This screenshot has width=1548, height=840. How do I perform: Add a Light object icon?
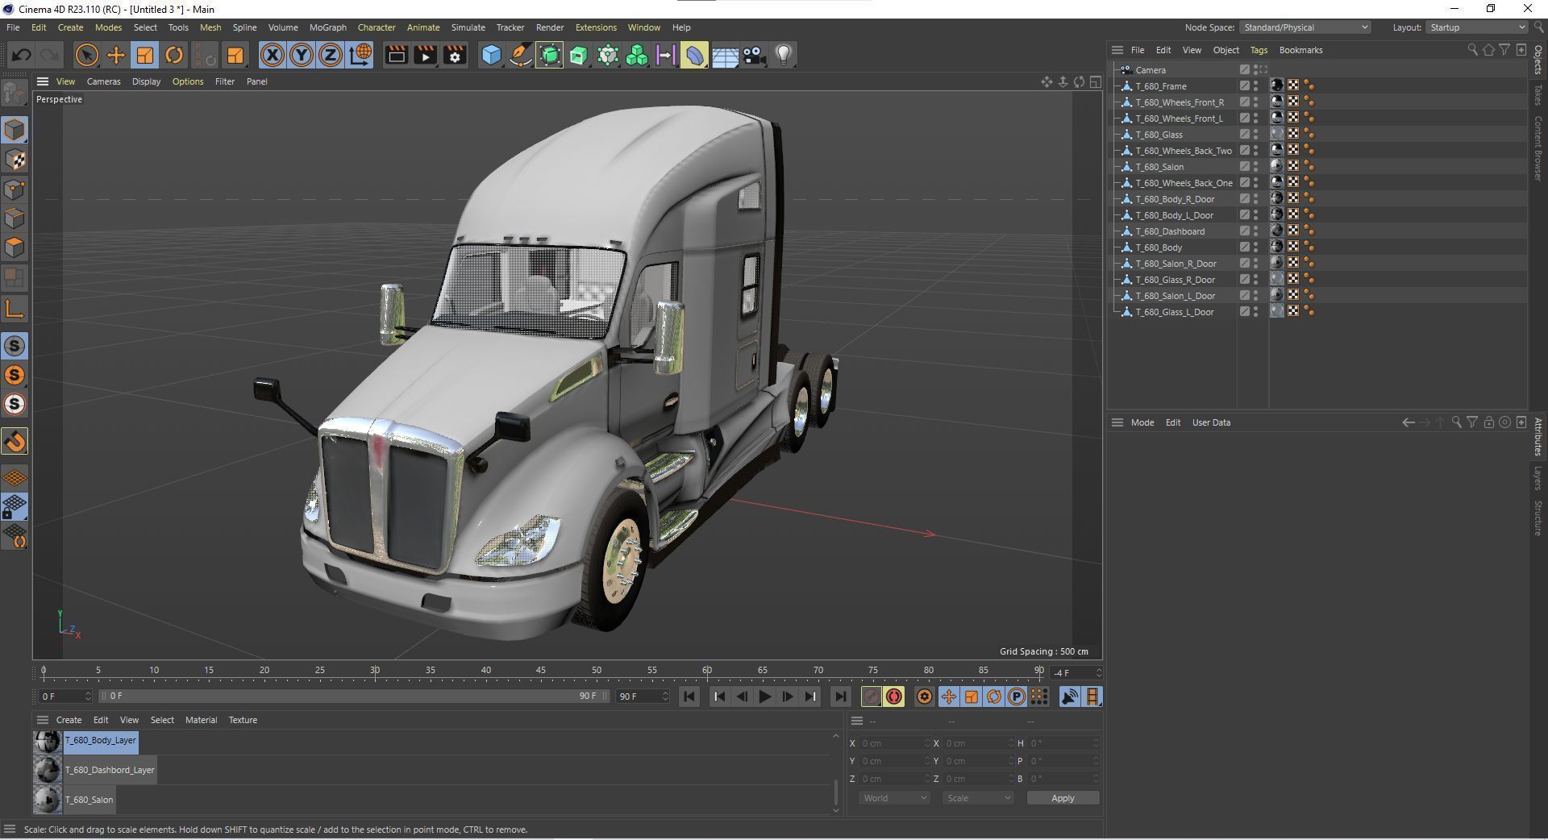[x=784, y=55]
